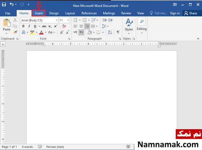Screen dimensions: 202x150
Task: Click the Text Effects glowing A icon
Action: coord(24,32)
